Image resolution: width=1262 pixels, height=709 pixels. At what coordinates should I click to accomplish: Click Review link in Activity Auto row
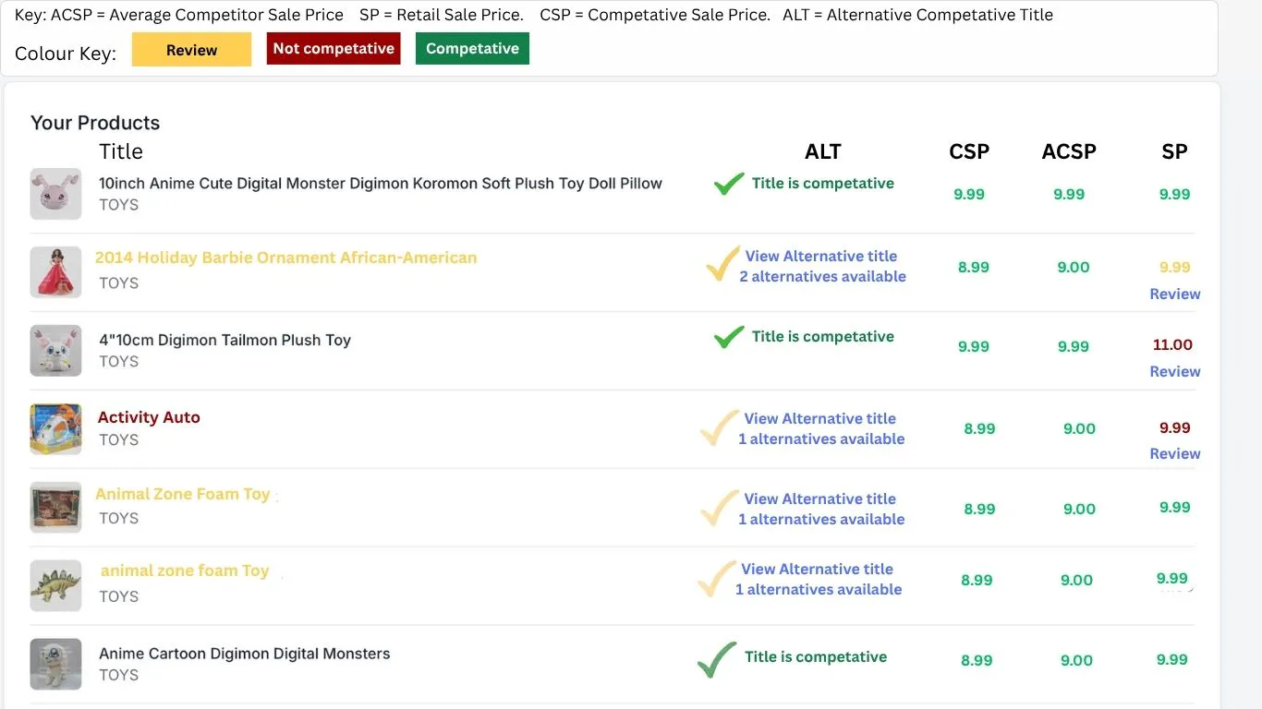point(1175,453)
